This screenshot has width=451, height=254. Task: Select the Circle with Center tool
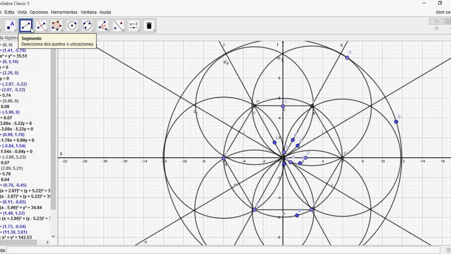coord(72,25)
